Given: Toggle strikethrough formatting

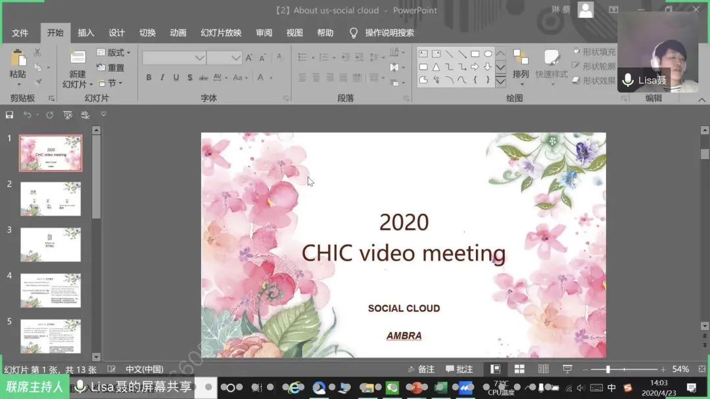Looking at the screenshot, I should (x=204, y=77).
